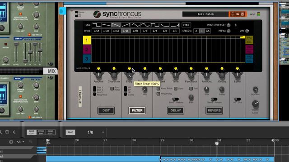Set rate to 1/8
Viewport: 289px width, 162px height.
pyautogui.click(x=145, y=31)
